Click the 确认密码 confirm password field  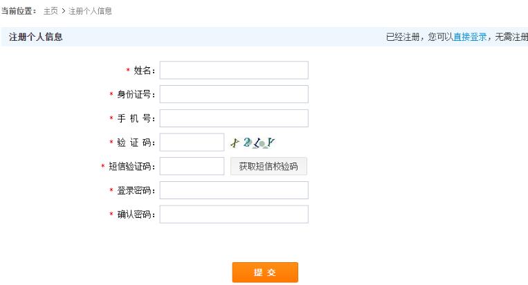tap(234, 214)
